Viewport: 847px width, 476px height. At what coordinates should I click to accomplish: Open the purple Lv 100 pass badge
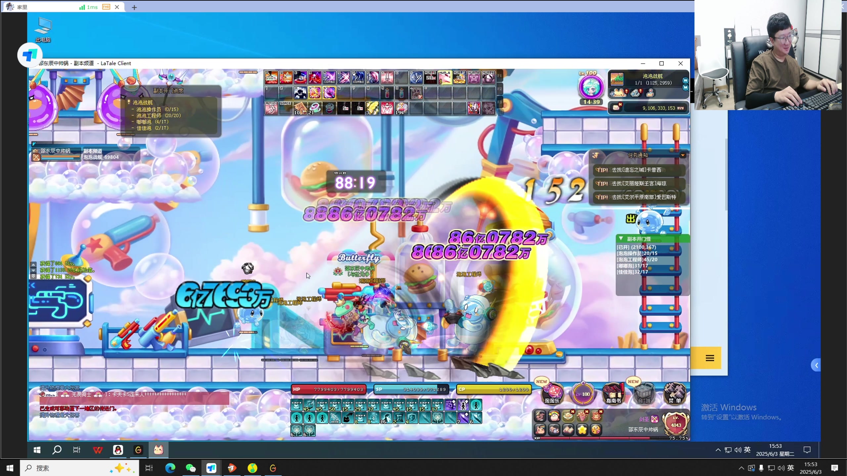point(583,393)
